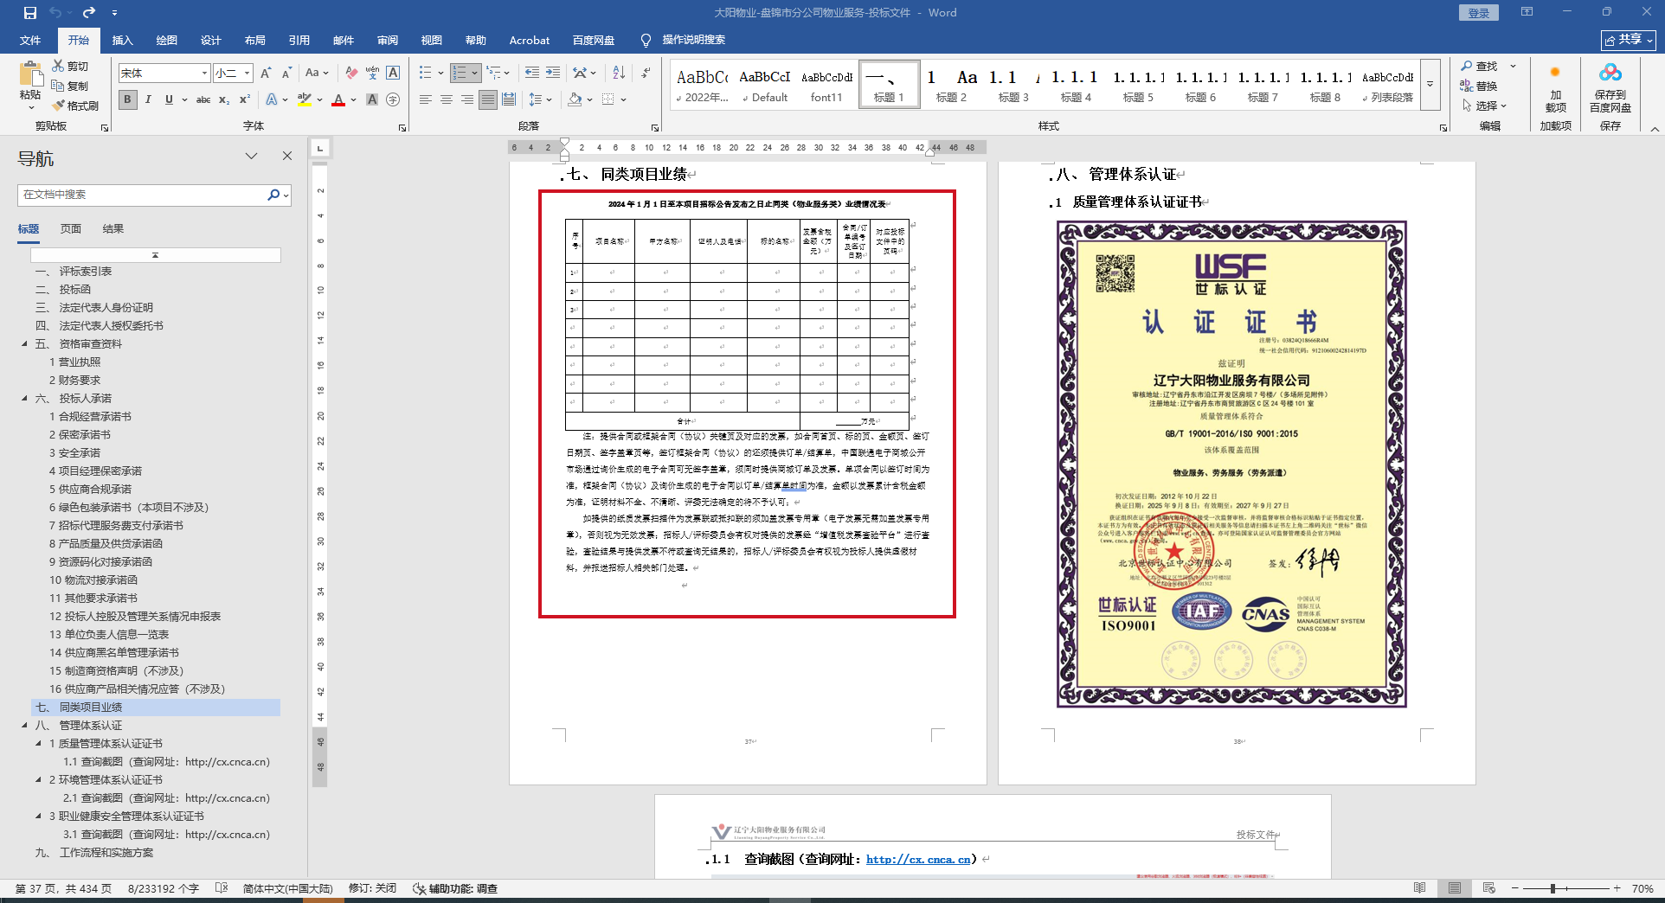The width and height of the screenshot is (1665, 903).
Task: Click the Save icon in the quick access toolbar
Action: (30, 12)
